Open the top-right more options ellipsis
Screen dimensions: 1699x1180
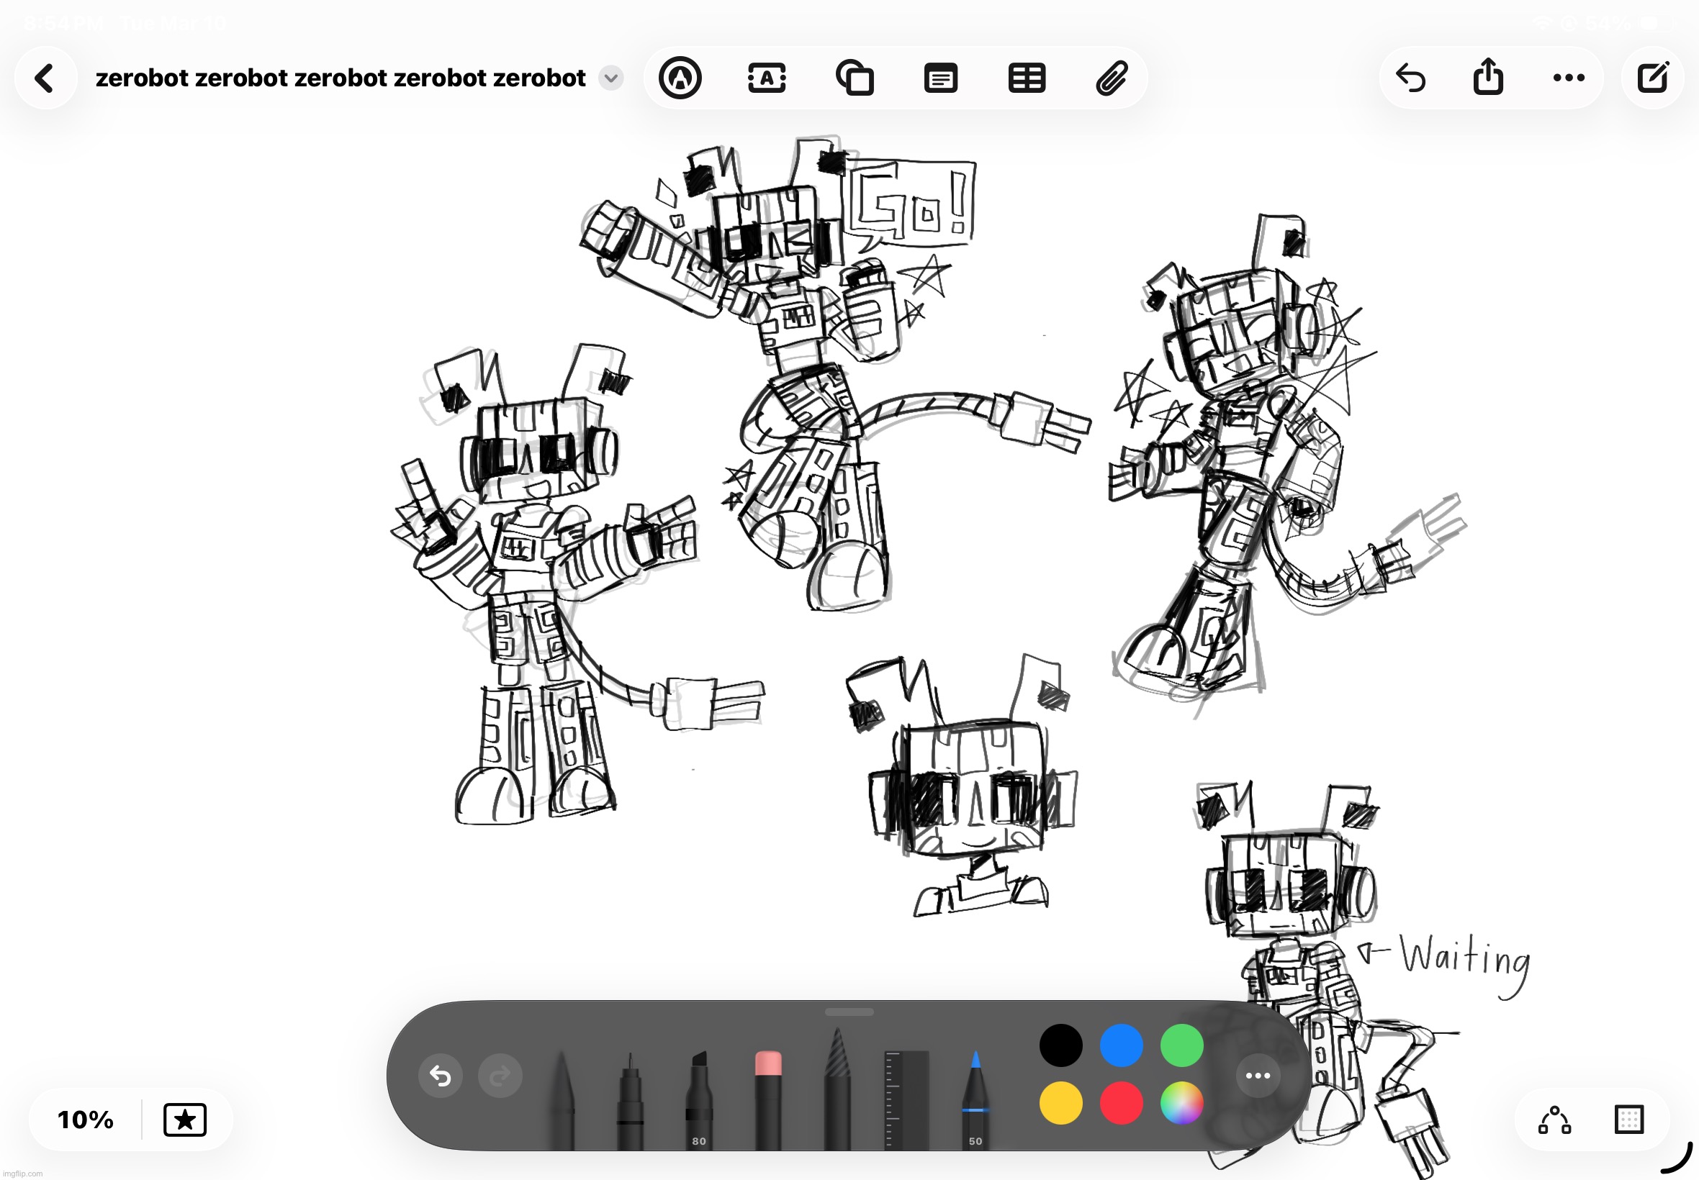point(1569,78)
